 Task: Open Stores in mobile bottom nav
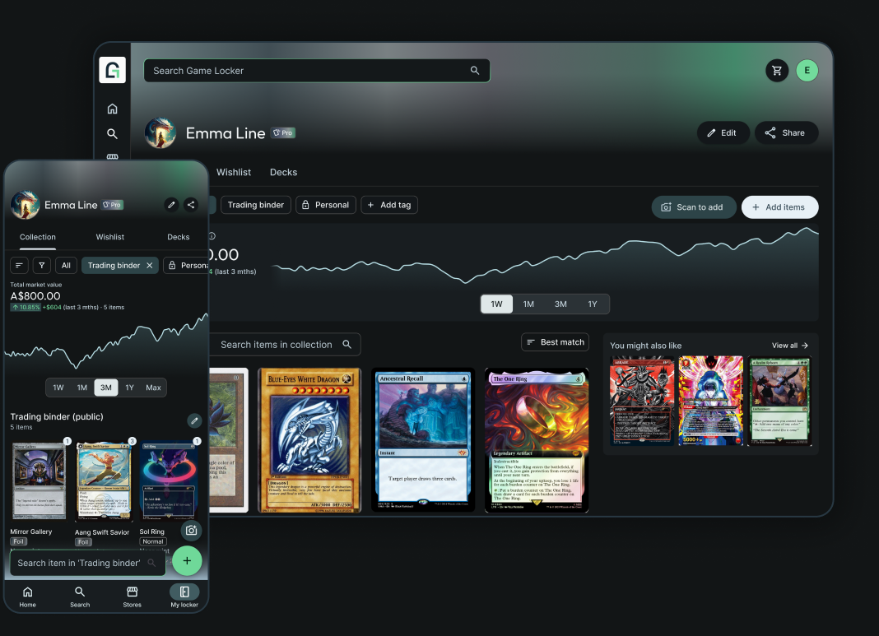click(x=133, y=597)
